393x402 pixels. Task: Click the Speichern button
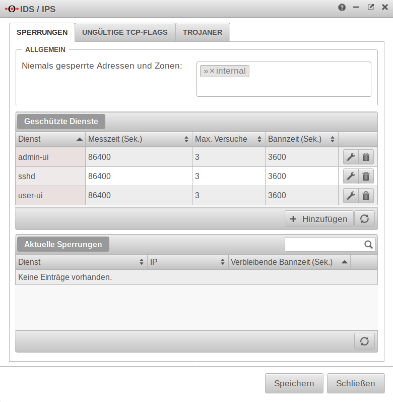[294, 383]
